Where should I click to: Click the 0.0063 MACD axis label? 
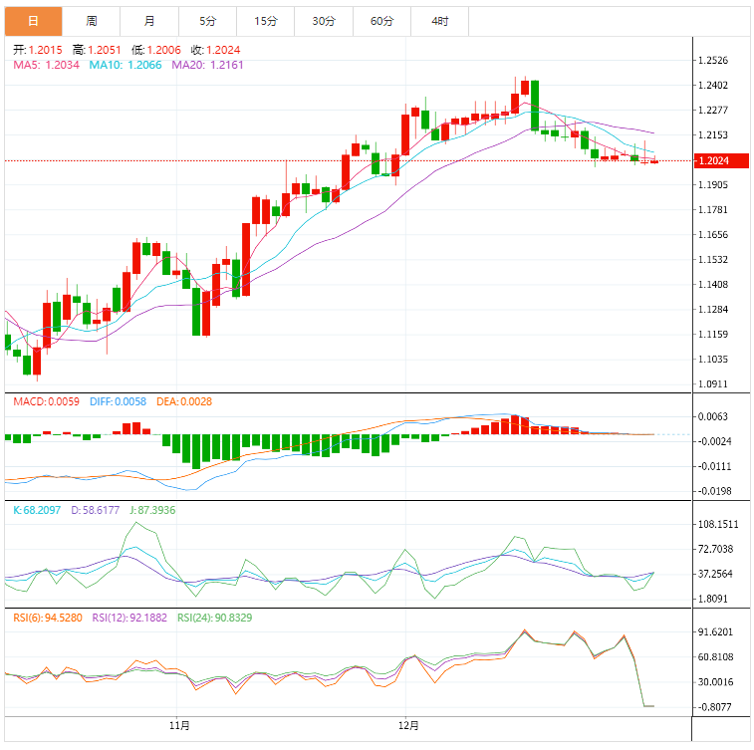(x=713, y=416)
